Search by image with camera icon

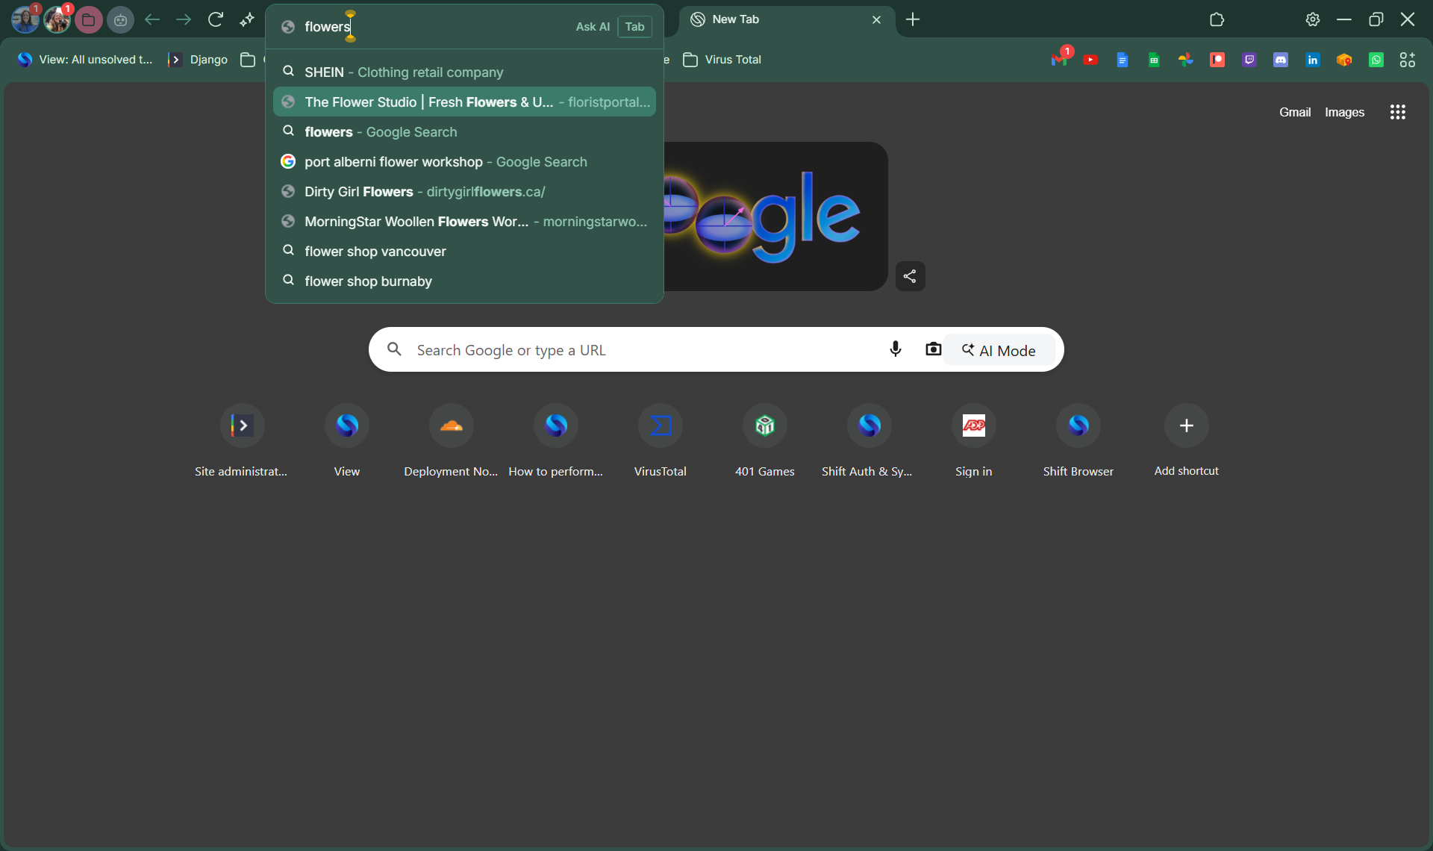coord(933,349)
